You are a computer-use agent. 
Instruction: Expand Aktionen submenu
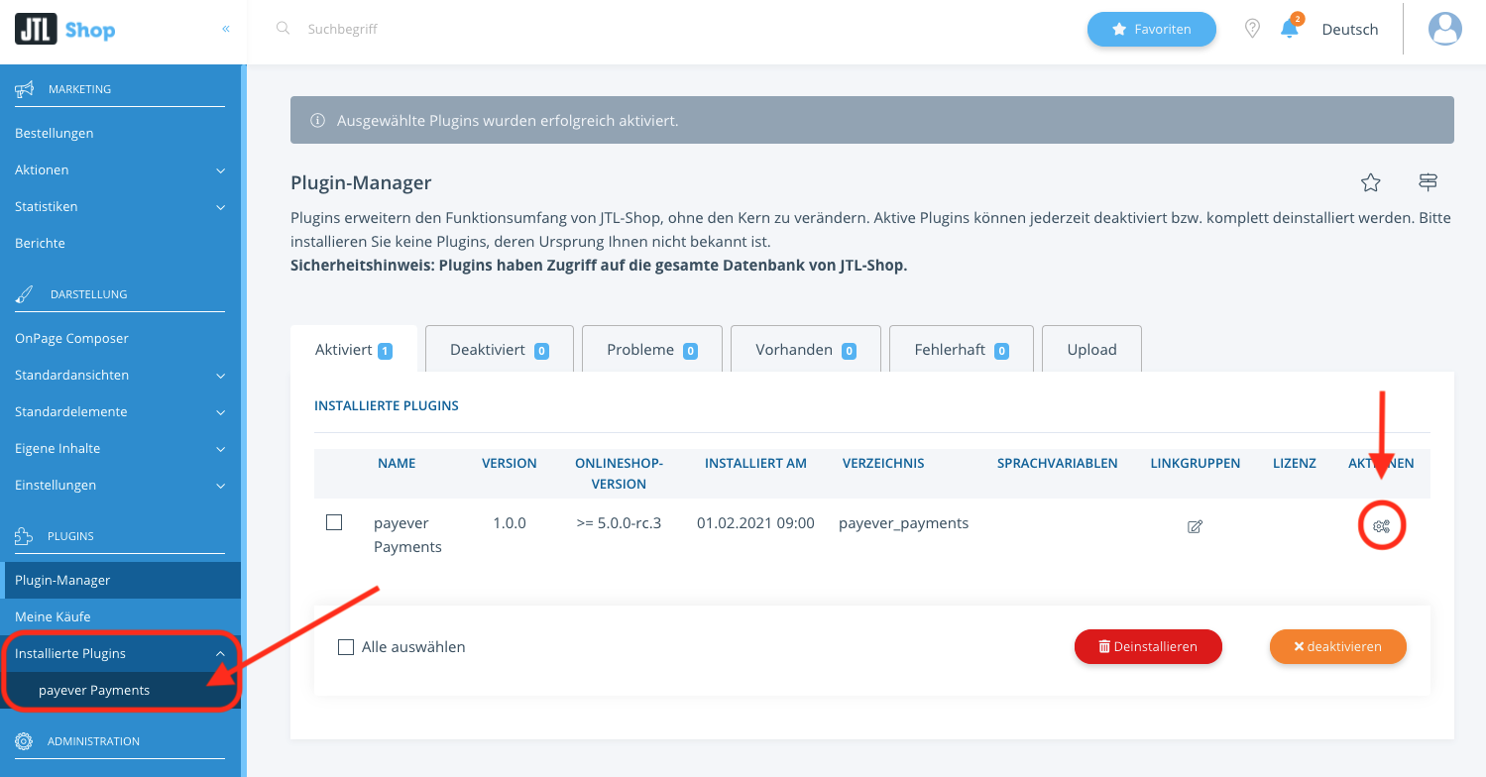[x=120, y=169]
